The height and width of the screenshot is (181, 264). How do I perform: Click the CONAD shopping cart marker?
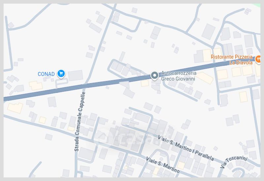pos(61,74)
